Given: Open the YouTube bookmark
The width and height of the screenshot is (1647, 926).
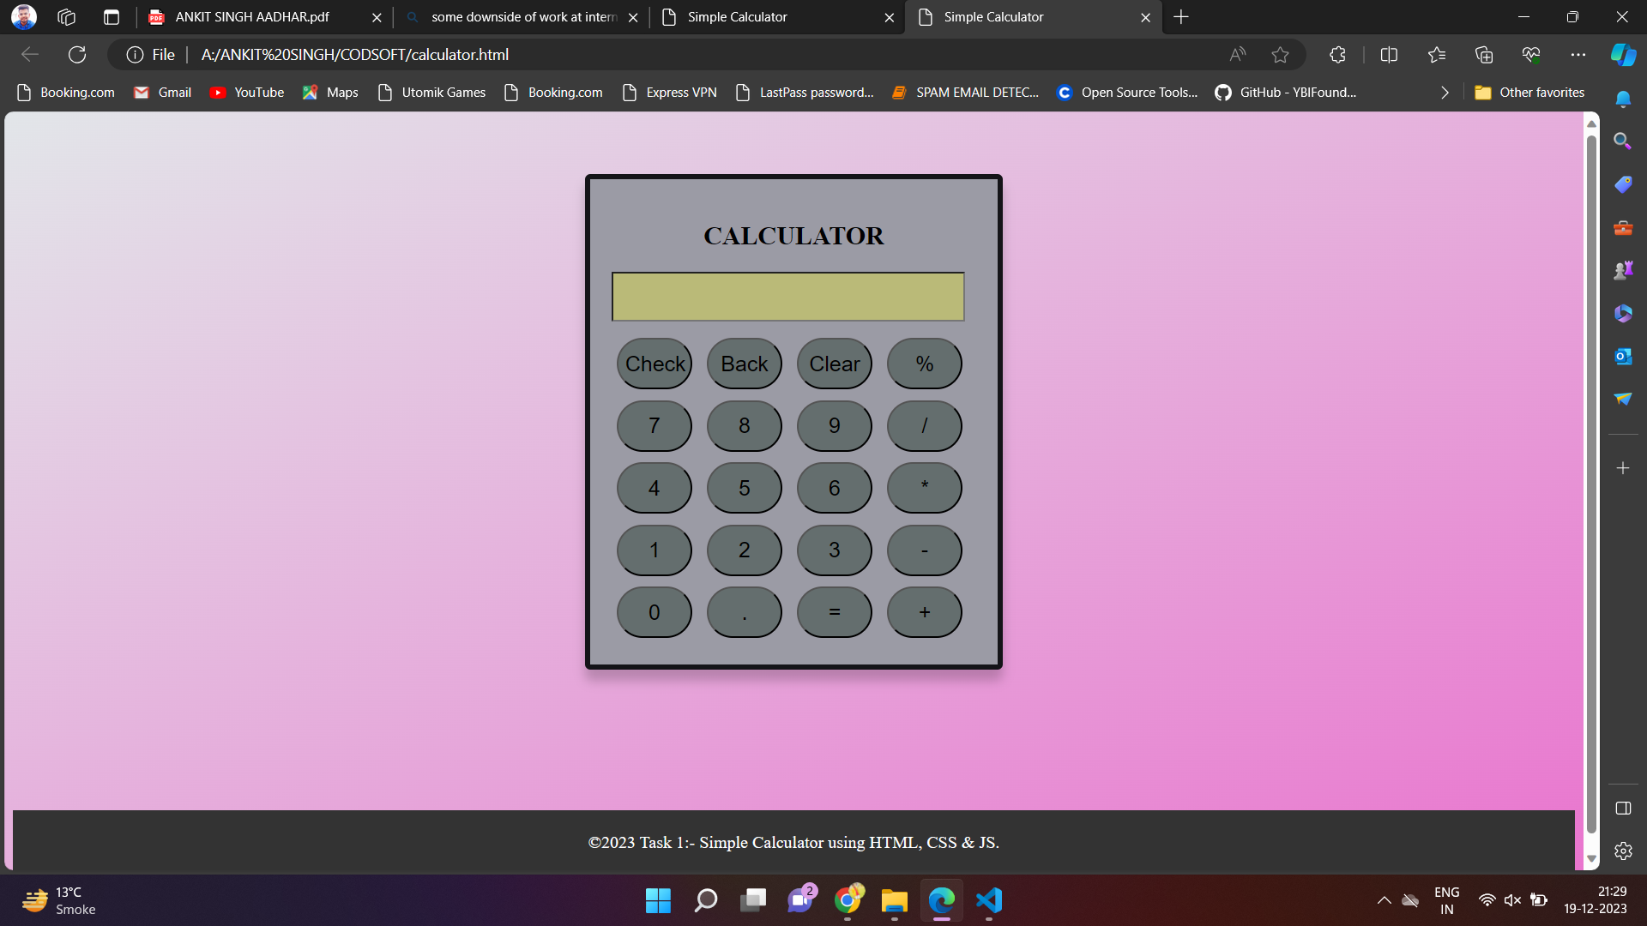Looking at the screenshot, I should point(247,92).
